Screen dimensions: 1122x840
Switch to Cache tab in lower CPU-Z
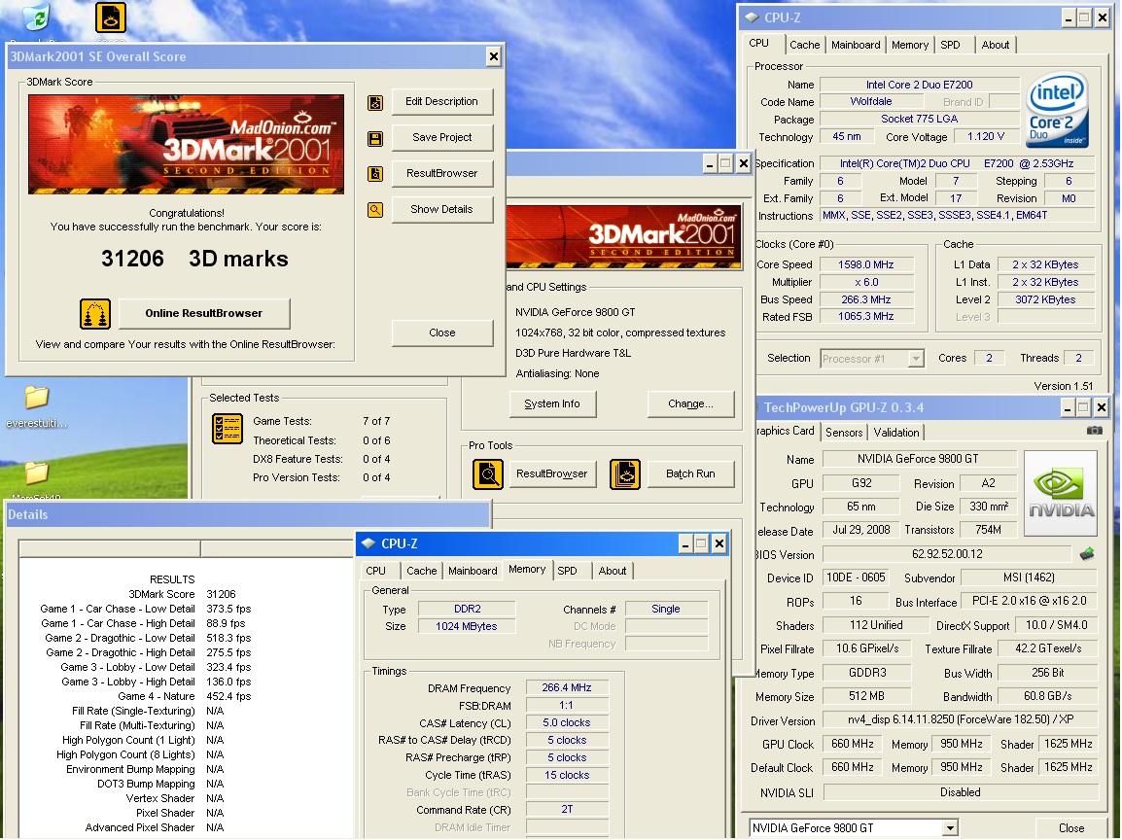pos(421,571)
